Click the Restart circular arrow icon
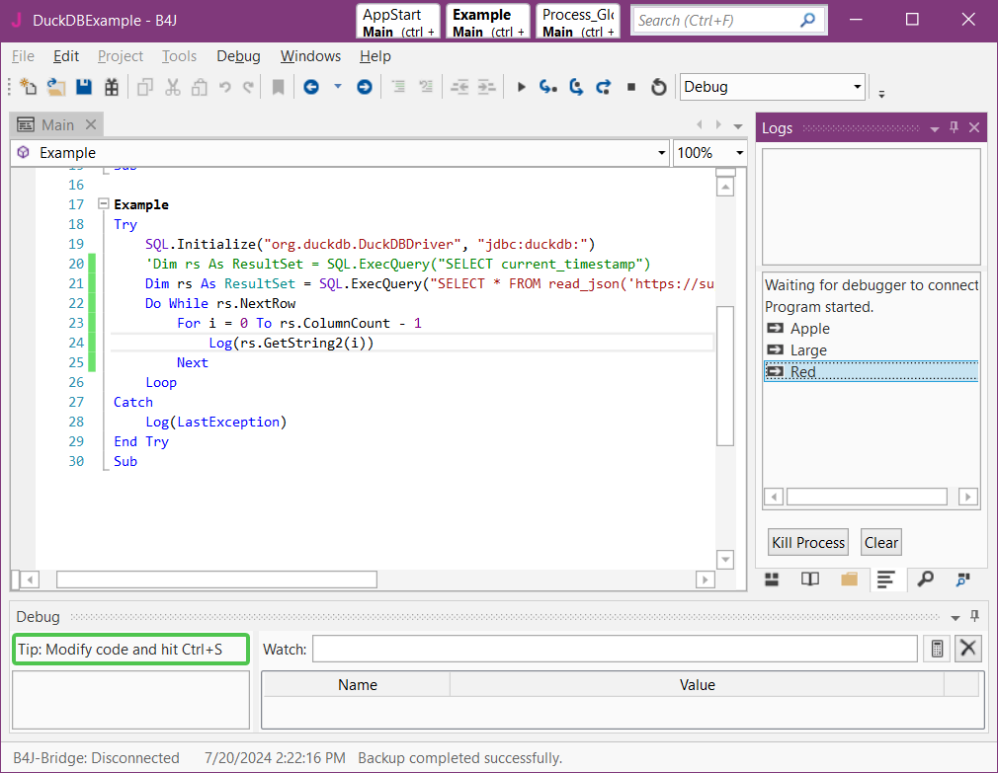 click(x=658, y=87)
